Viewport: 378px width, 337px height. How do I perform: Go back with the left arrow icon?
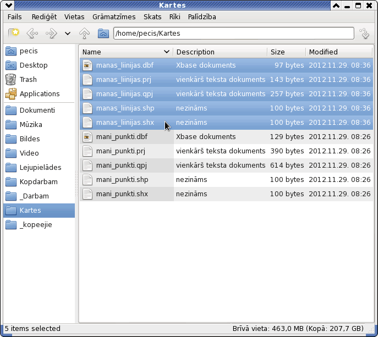32,33
